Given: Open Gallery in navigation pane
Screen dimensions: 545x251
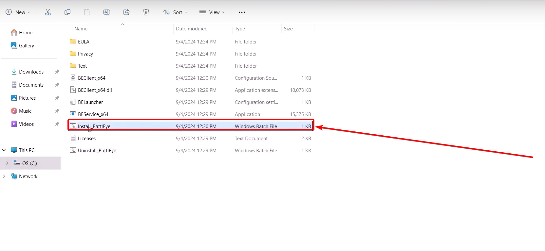Looking at the screenshot, I should (22, 45).
